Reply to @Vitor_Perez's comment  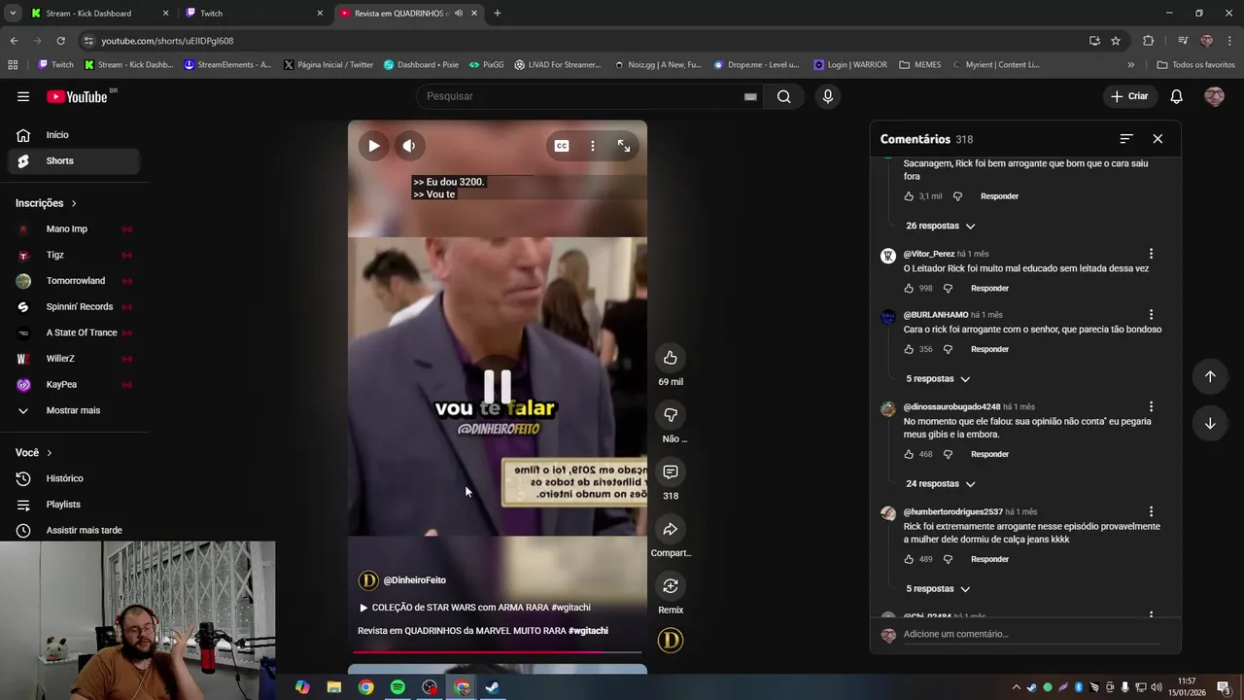coord(989,289)
